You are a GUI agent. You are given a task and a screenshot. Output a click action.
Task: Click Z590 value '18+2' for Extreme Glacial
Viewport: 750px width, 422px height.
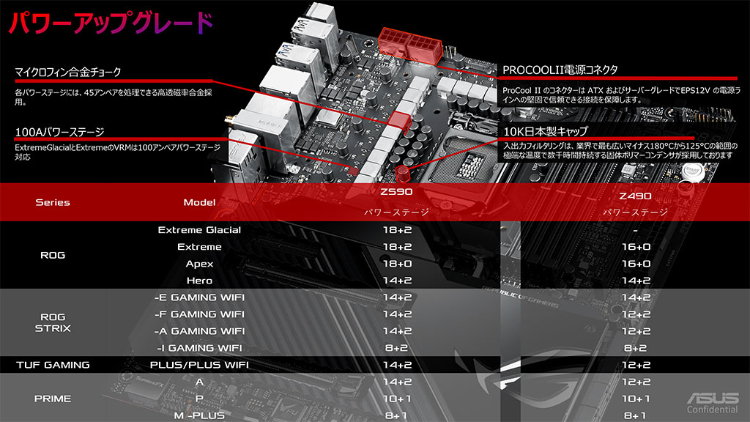tap(397, 229)
